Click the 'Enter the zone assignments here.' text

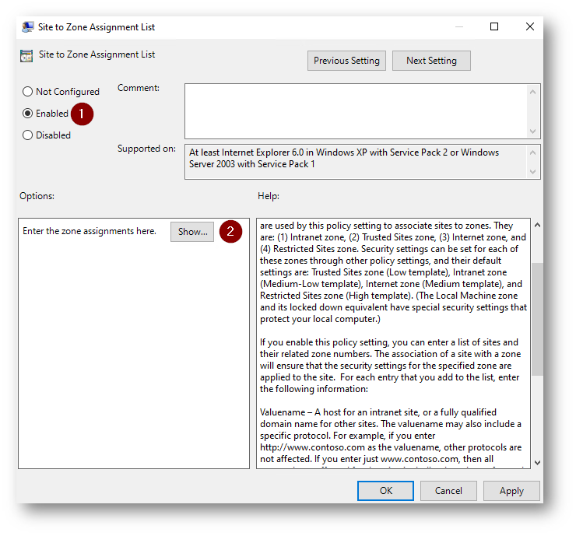[90, 231]
